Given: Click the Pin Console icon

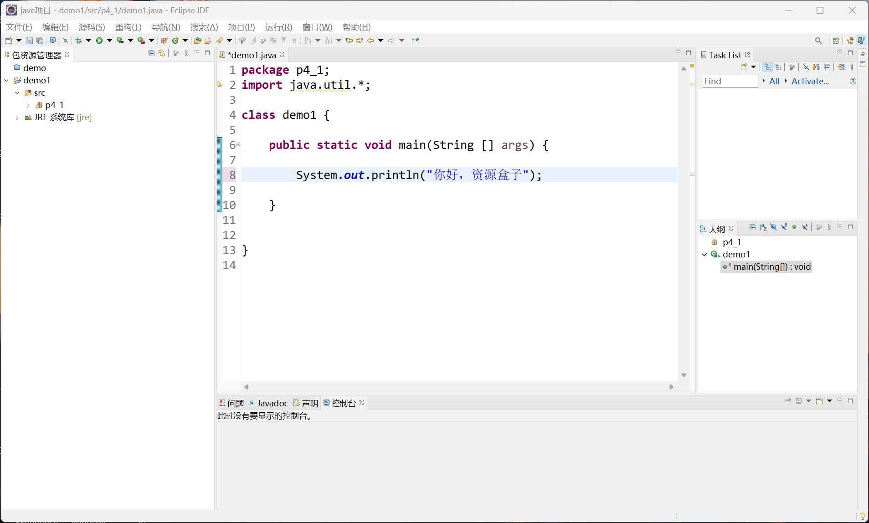Looking at the screenshot, I should coord(787,401).
